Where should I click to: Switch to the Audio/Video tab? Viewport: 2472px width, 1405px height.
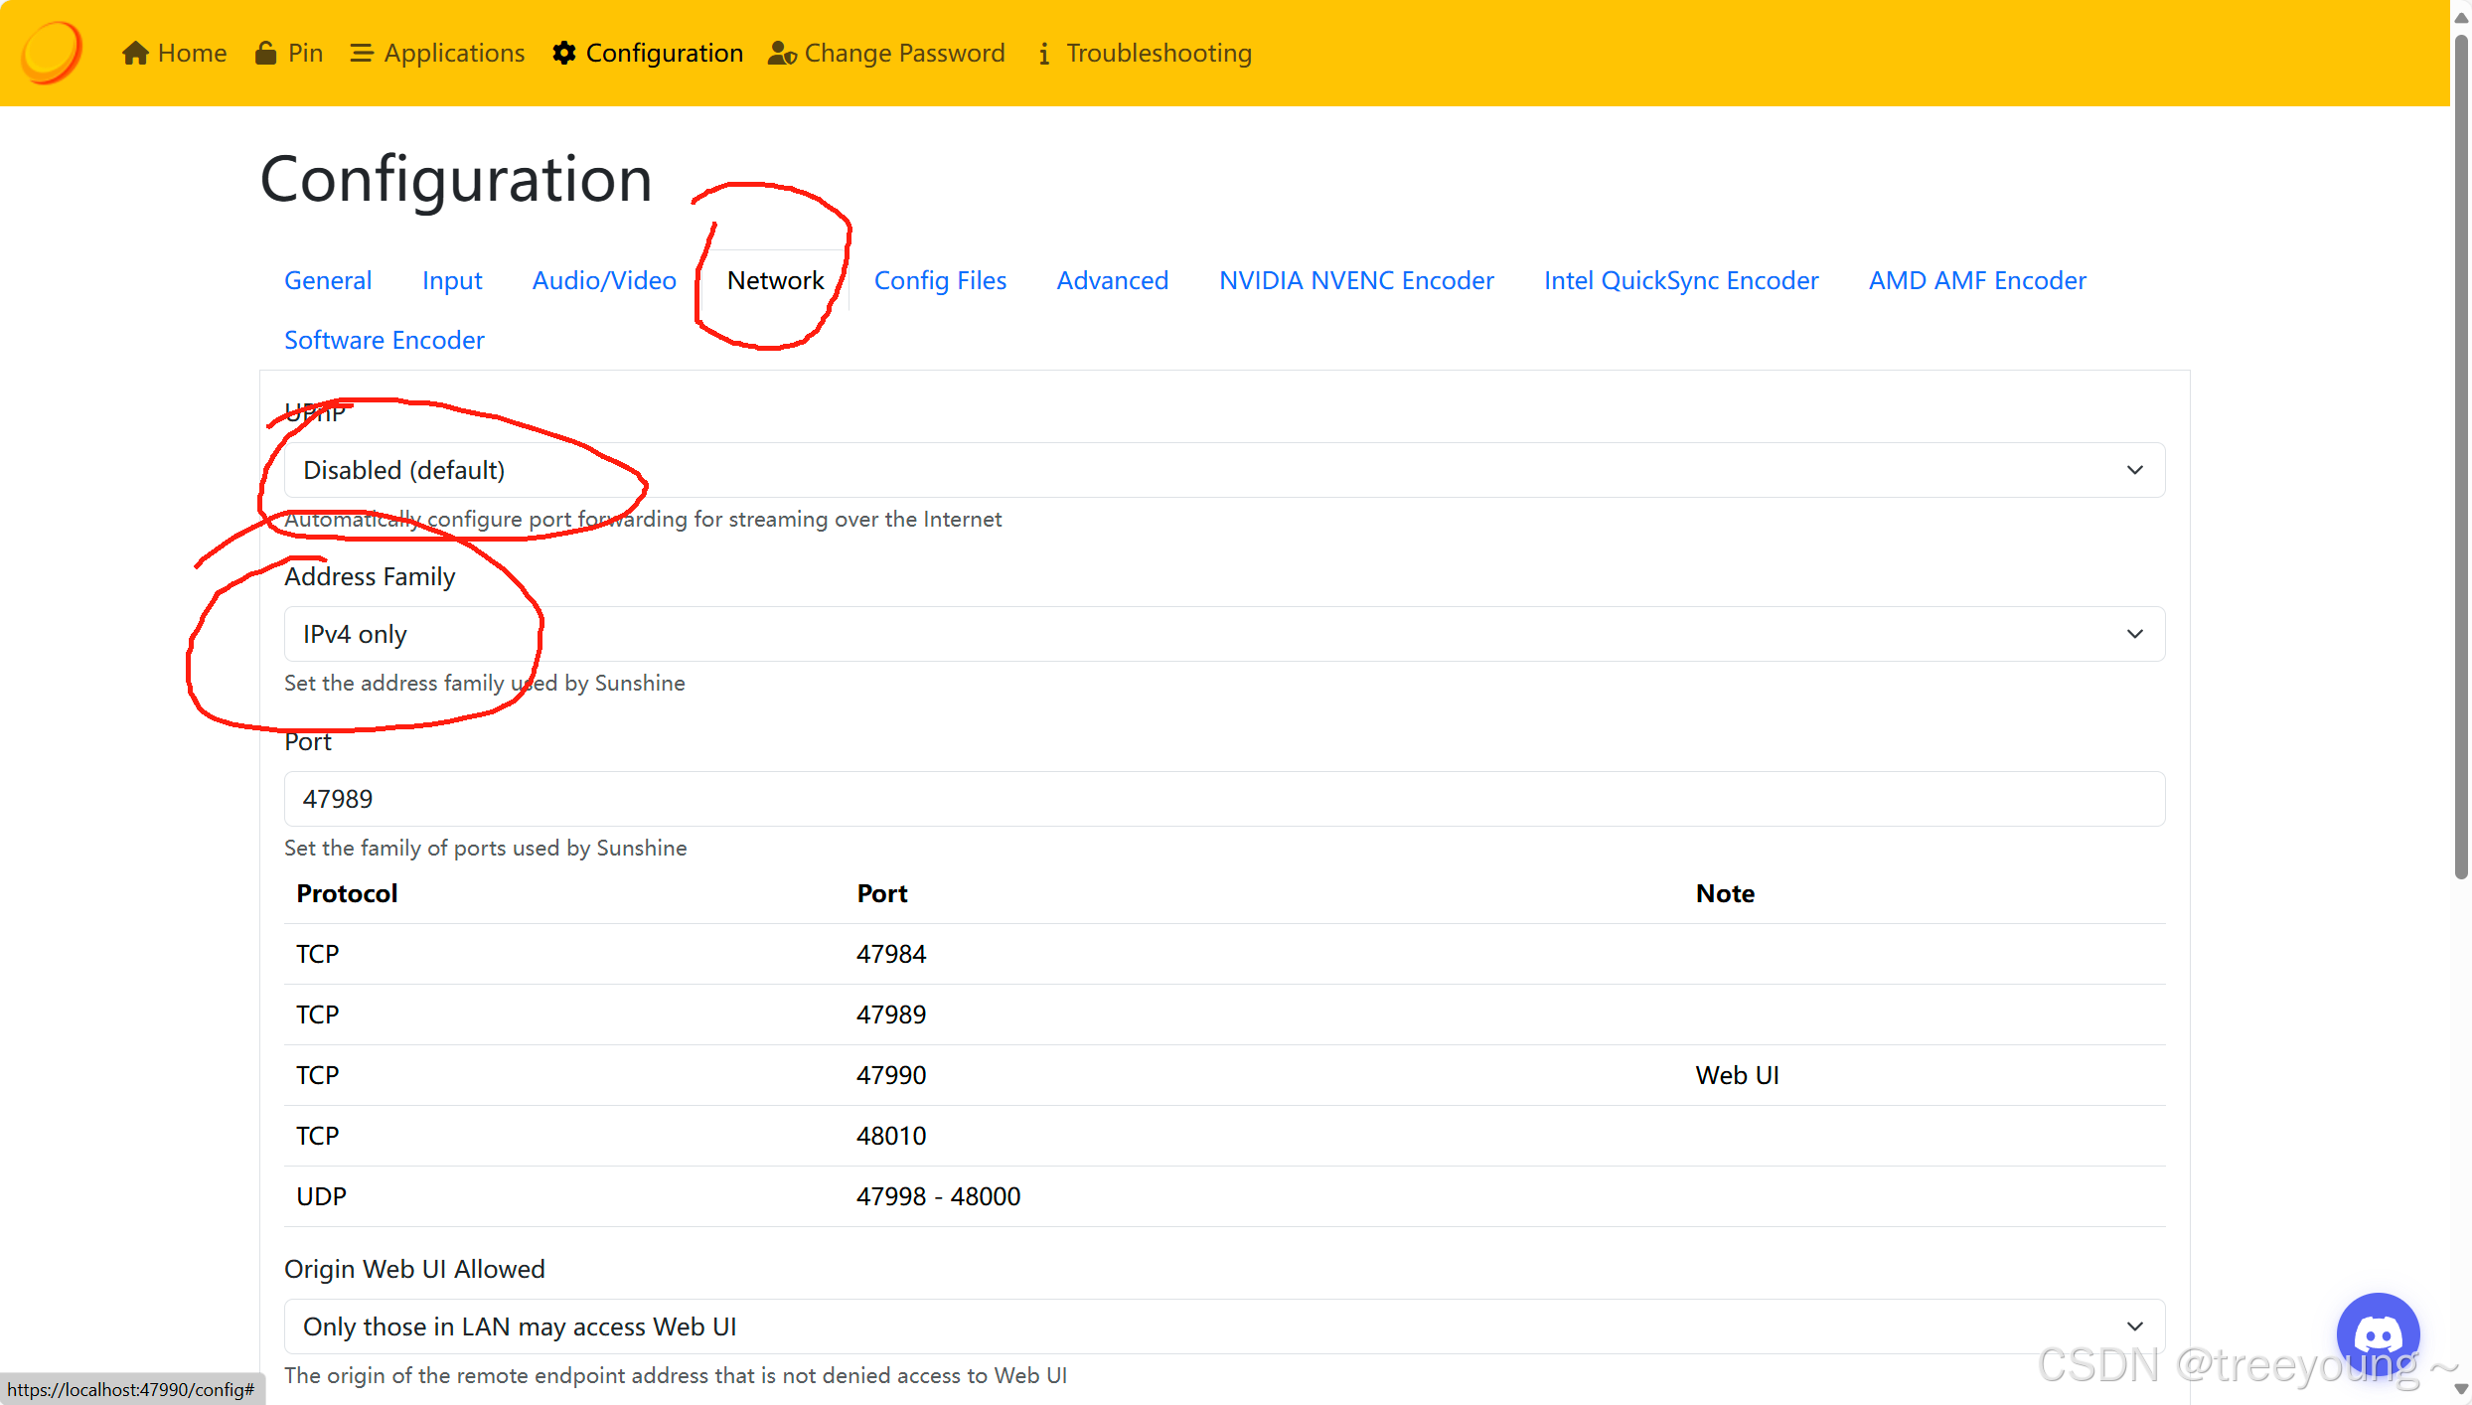(604, 280)
